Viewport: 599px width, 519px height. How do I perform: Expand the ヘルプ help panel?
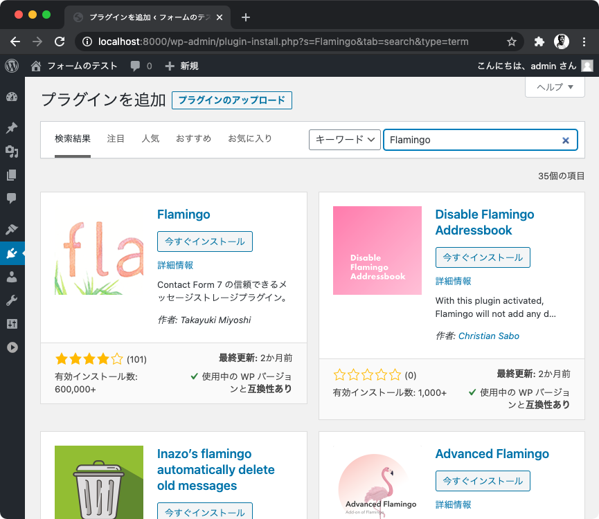[x=555, y=87]
